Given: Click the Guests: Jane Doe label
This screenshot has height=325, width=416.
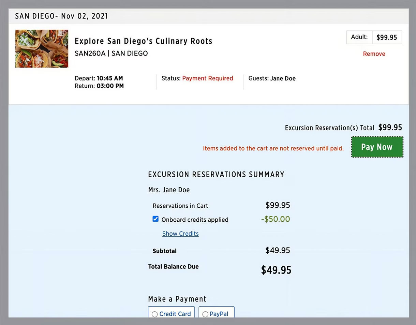Looking at the screenshot, I should 272,78.
